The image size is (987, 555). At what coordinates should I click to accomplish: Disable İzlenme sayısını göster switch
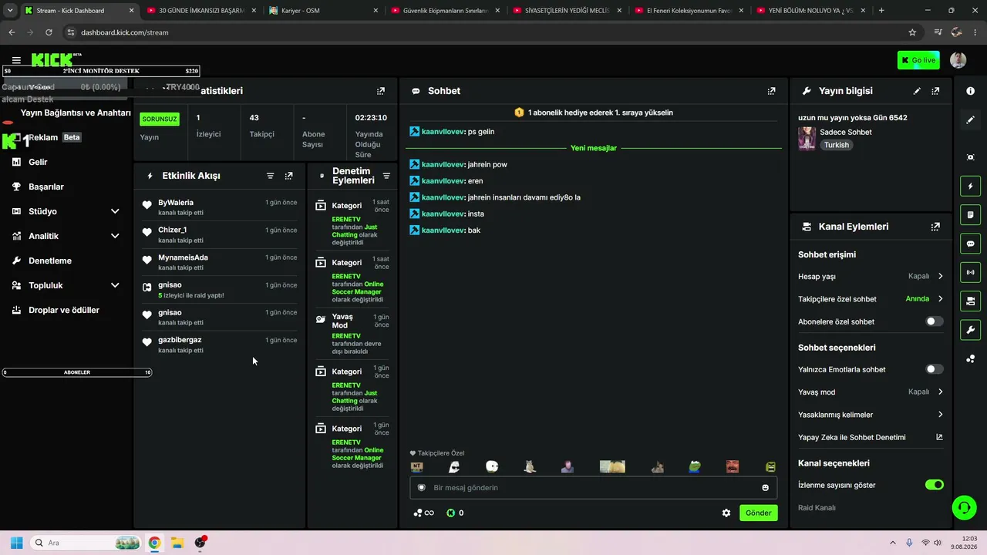pos(934,485)
